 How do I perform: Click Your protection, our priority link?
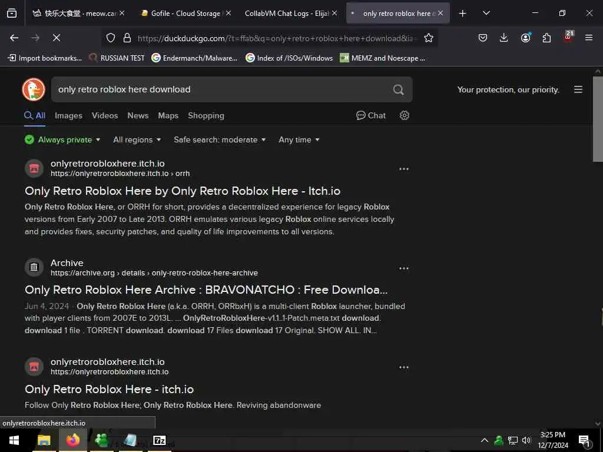[x=508, y=89]
